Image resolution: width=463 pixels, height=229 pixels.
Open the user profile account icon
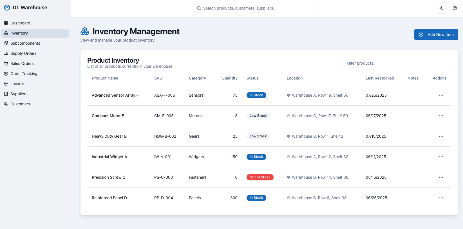point(455,8)
